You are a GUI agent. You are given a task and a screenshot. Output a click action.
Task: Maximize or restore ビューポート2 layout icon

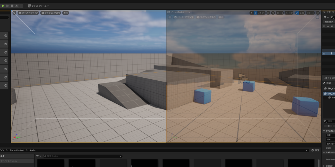pyautogui.click(x=317, y=17)
